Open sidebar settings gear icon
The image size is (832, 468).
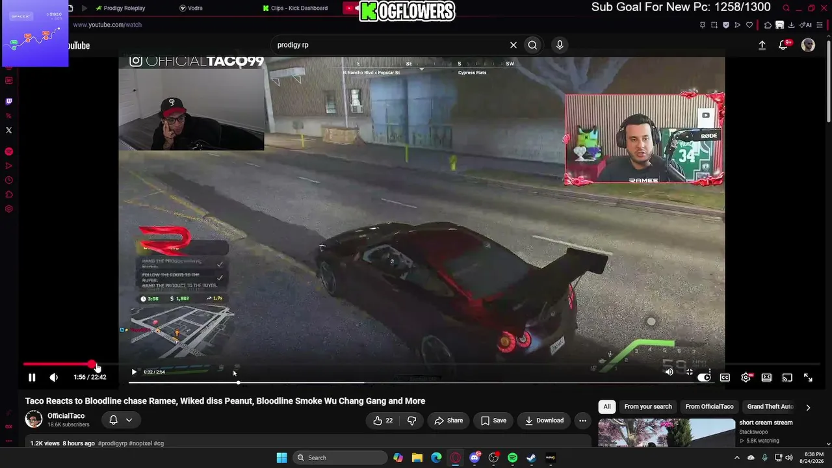tap(8, 209)
